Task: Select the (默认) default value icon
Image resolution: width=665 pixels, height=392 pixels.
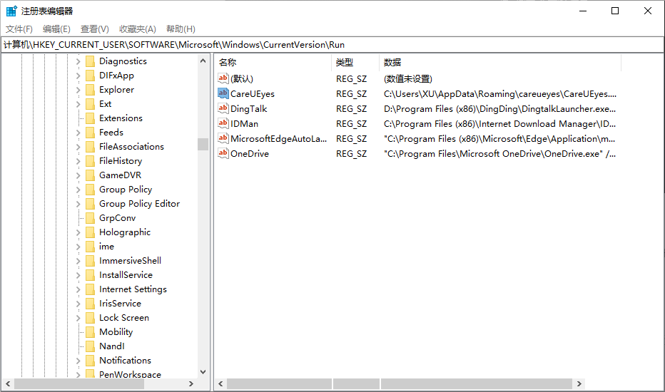Action: coord(223,78)
